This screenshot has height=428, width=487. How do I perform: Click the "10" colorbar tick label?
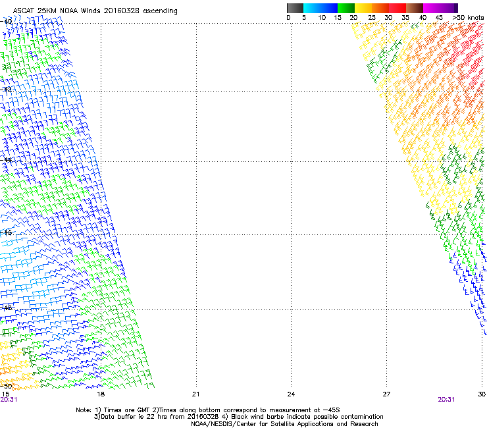pyautogui.click(x=322, y=18)
